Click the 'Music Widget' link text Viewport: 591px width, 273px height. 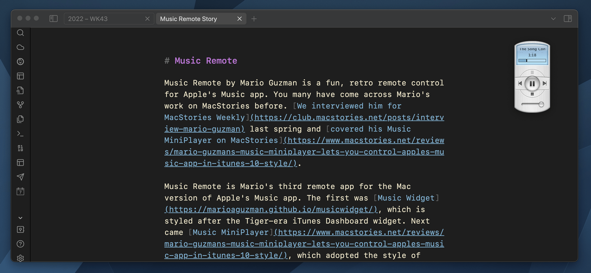[406, 198]
